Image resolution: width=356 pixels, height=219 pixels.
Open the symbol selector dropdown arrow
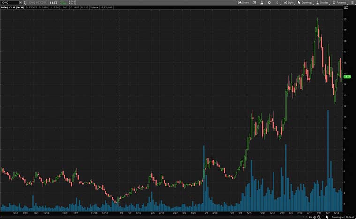coord(21,2)
